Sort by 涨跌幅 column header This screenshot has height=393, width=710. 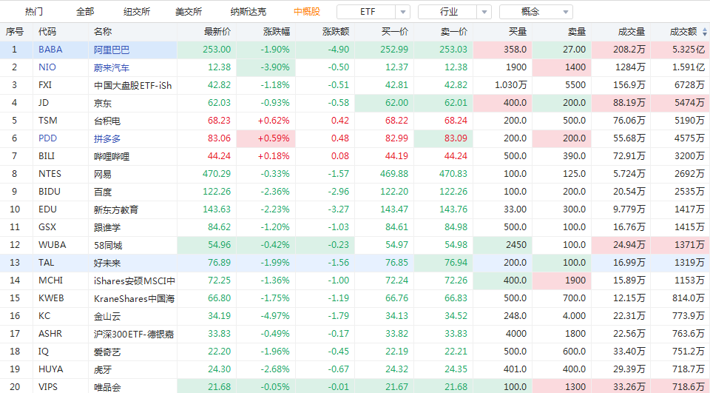pos(277,32)
